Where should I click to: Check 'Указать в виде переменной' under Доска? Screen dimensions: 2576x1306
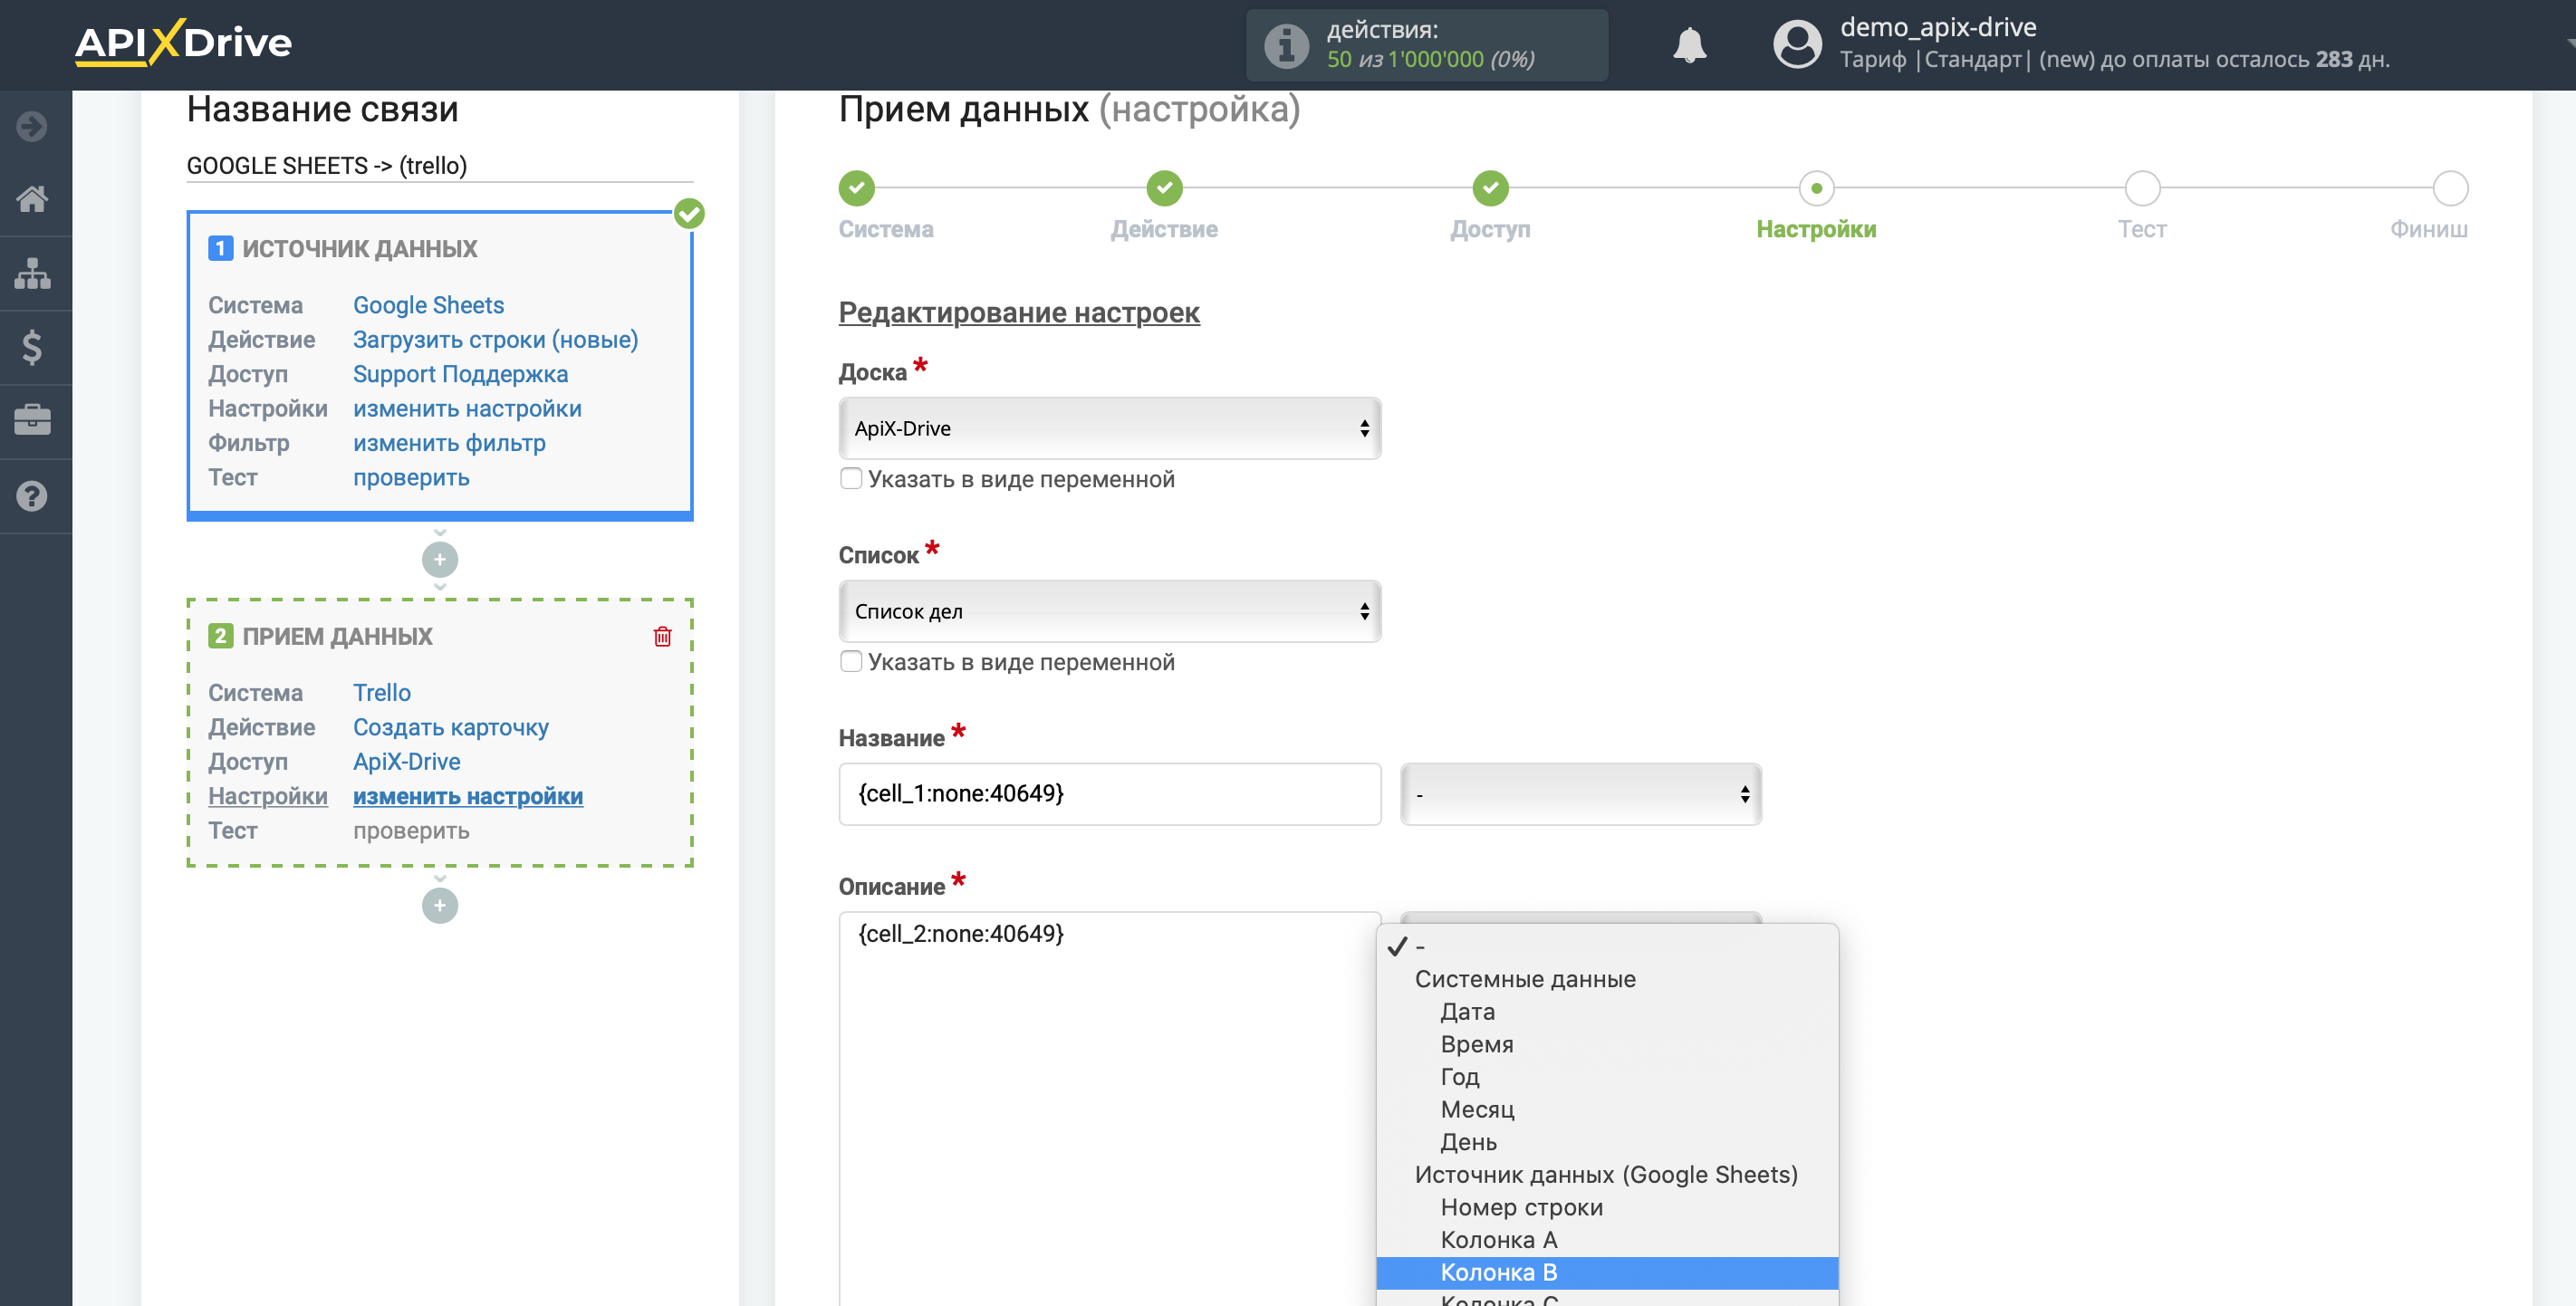(x=851, y=479)
